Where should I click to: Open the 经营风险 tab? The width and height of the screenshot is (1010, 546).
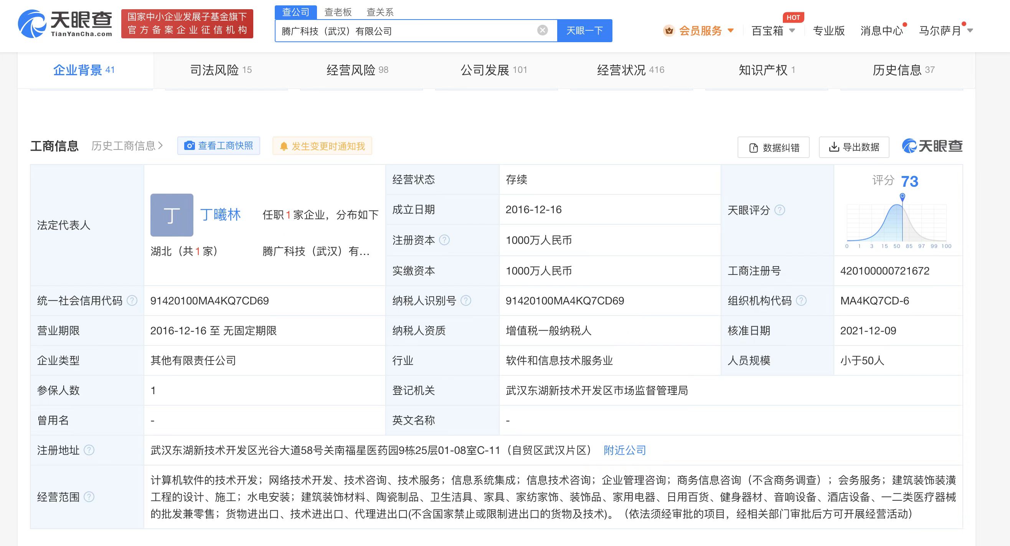(x=357, y=70)
